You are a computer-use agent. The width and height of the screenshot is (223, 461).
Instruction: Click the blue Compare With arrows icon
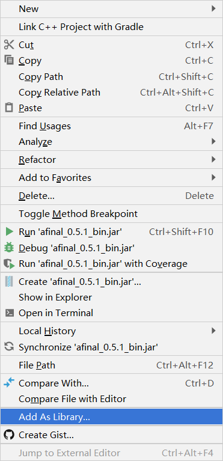(9, 383)
